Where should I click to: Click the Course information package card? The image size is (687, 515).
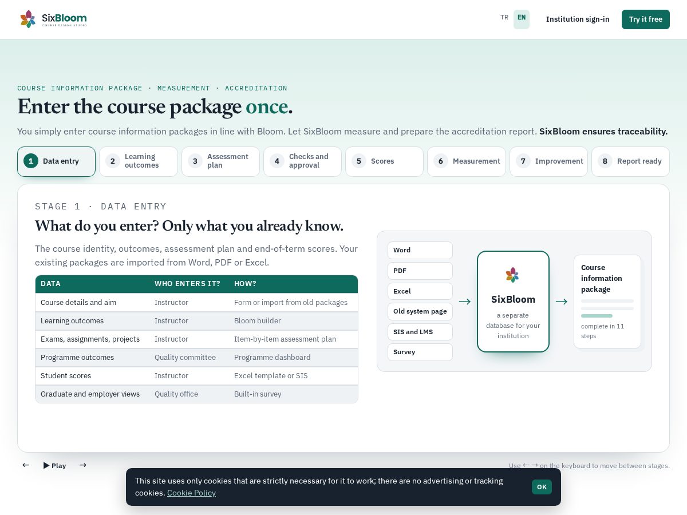coord(607,302)
